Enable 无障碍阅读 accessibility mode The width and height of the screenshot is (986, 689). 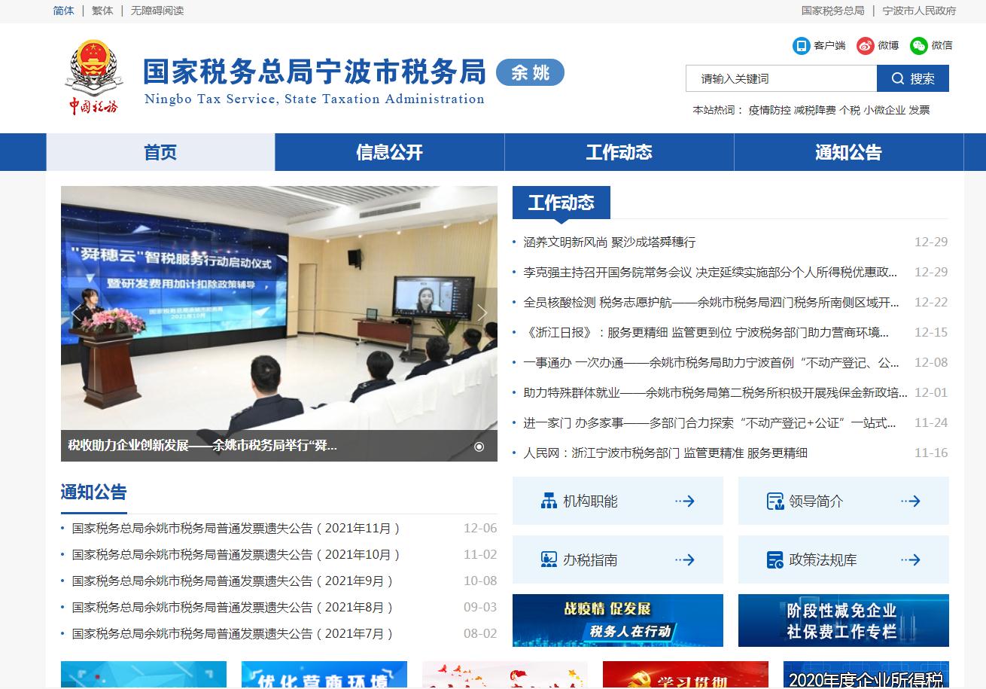pos(157,11)
